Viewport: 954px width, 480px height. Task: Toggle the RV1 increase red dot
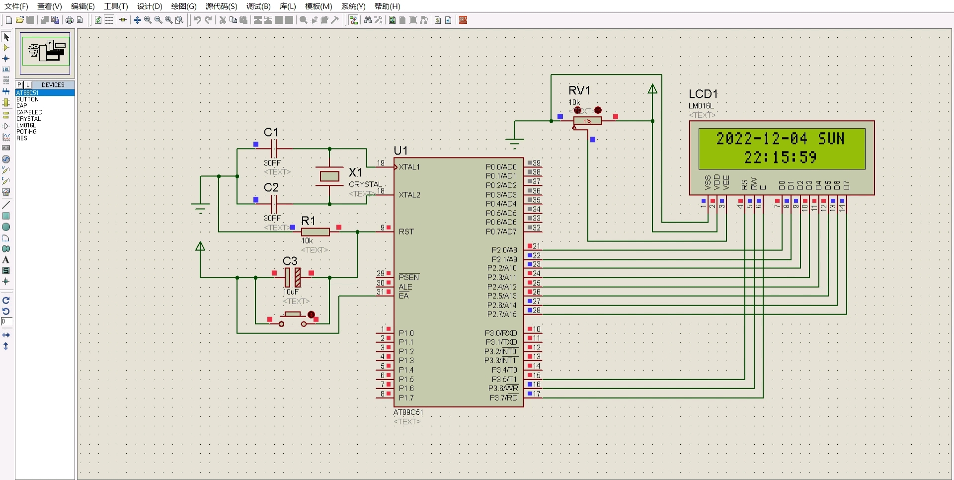598,110
